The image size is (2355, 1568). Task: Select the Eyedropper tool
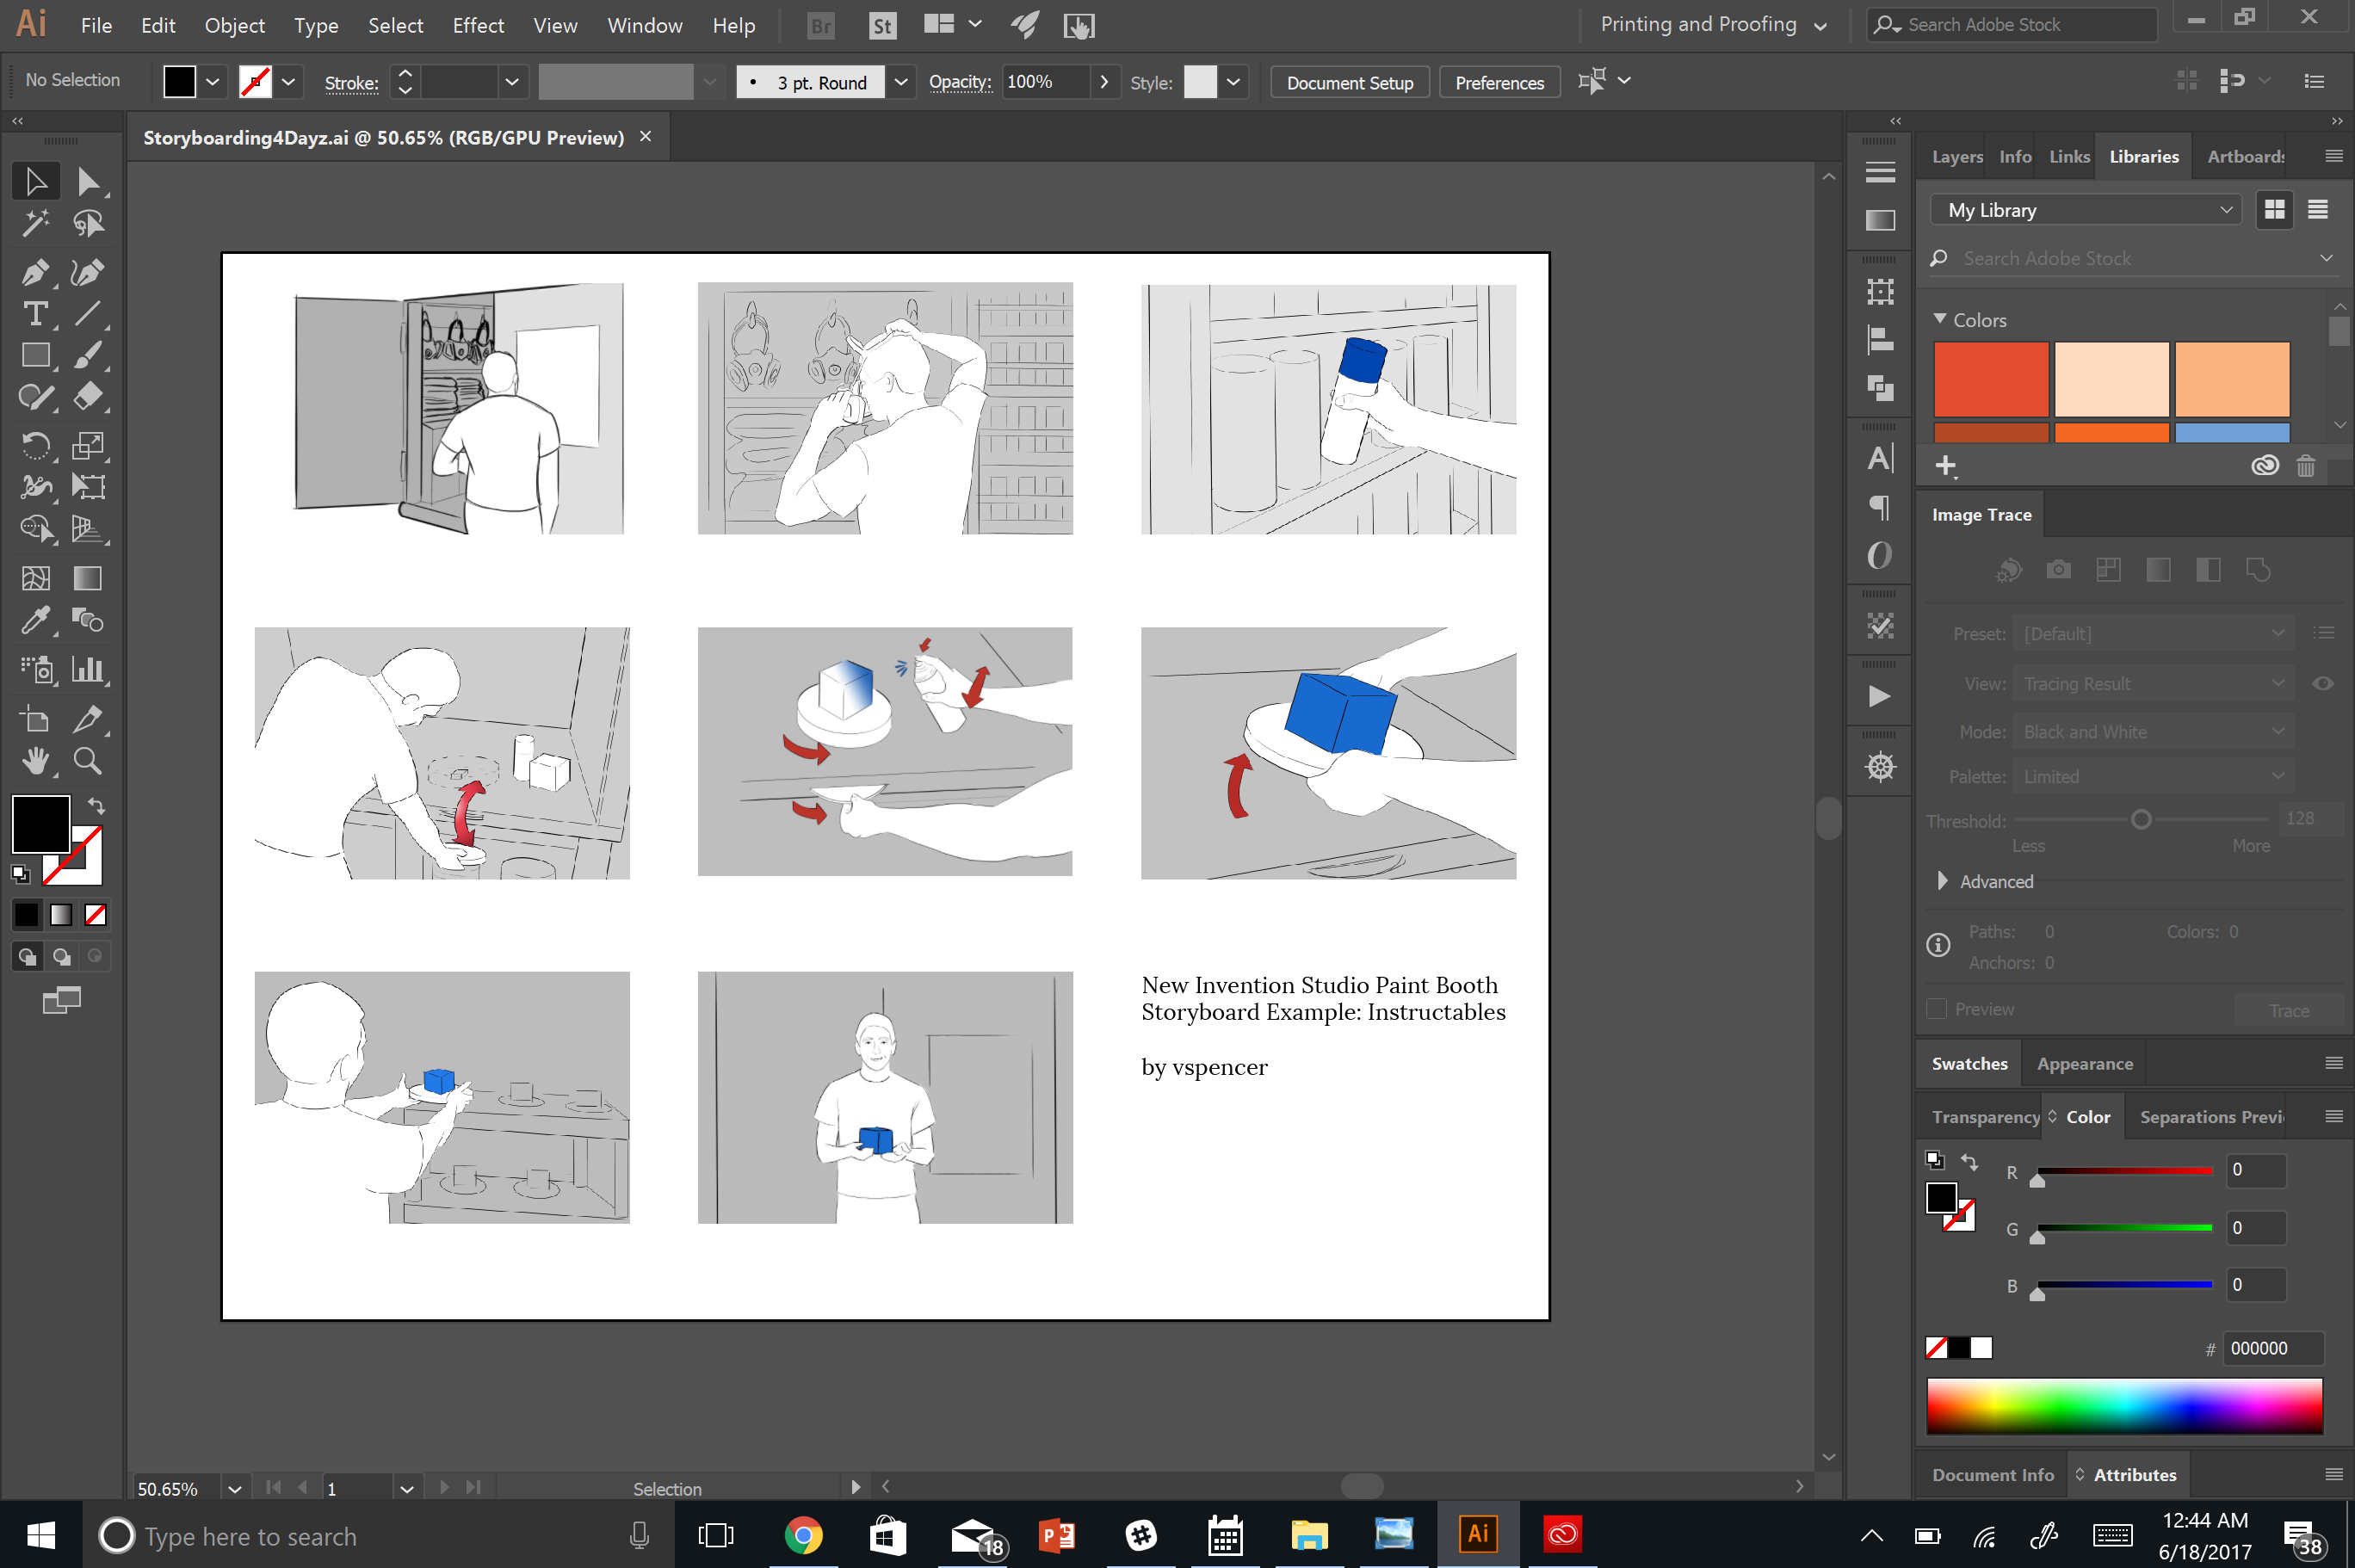[36, 620]
